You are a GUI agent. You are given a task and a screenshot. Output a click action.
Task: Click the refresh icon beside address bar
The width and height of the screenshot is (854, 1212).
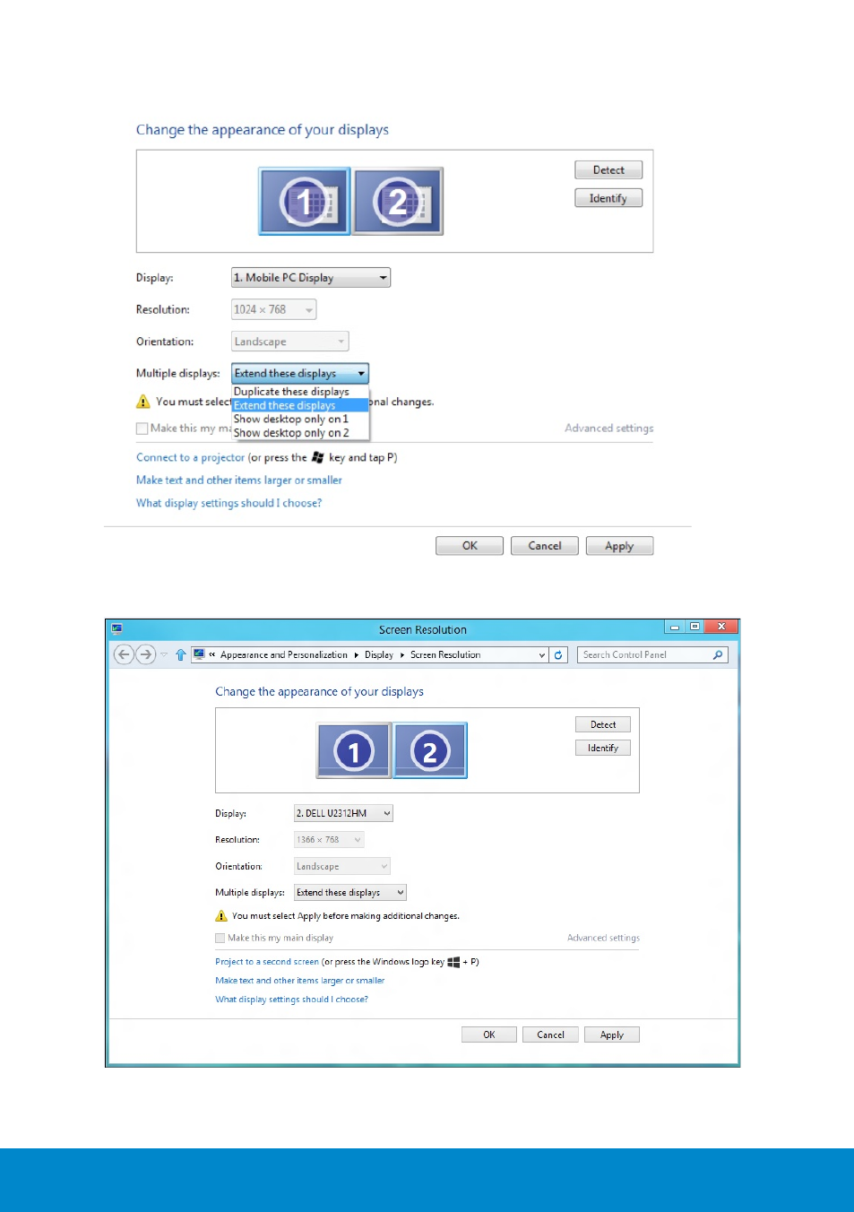[x=558, y=654]
